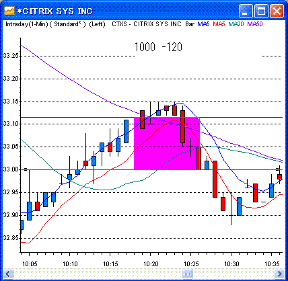Close the CITRIX SYS INC chart window

pyautogui.click(x=277, y=11)
